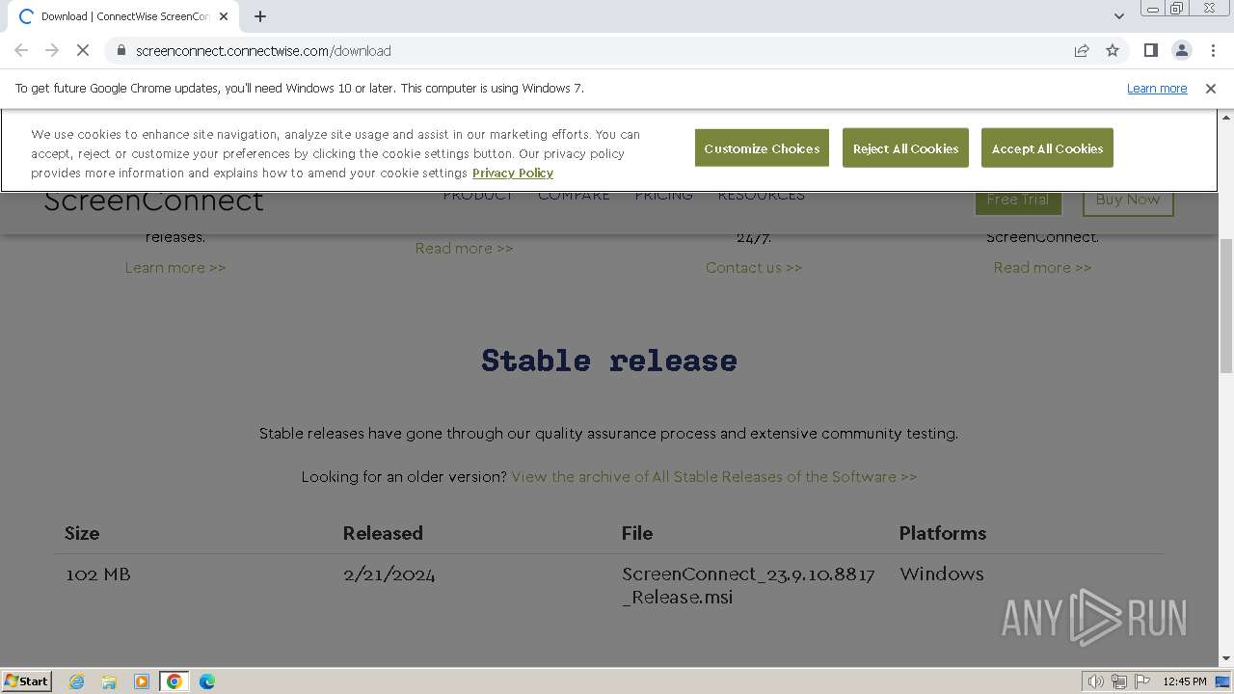Open the Windows Start menu

(27, 681)
